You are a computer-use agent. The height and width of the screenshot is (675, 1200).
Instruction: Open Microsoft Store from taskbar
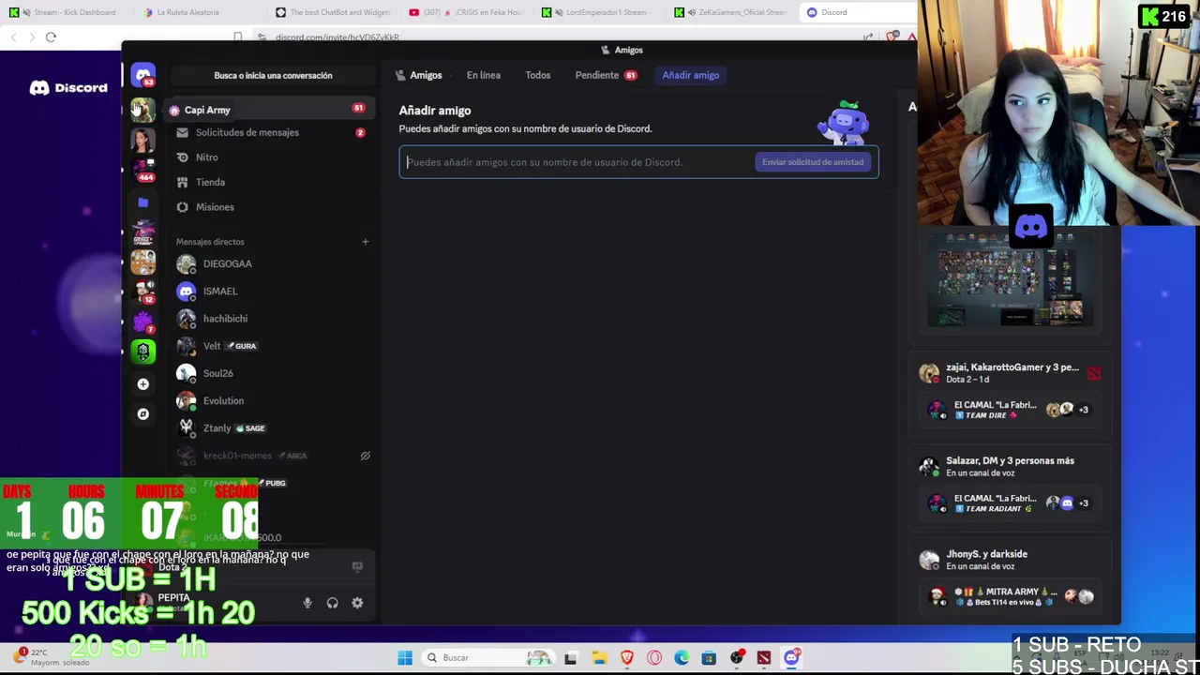pyautogui.click(x=709, y=658)
